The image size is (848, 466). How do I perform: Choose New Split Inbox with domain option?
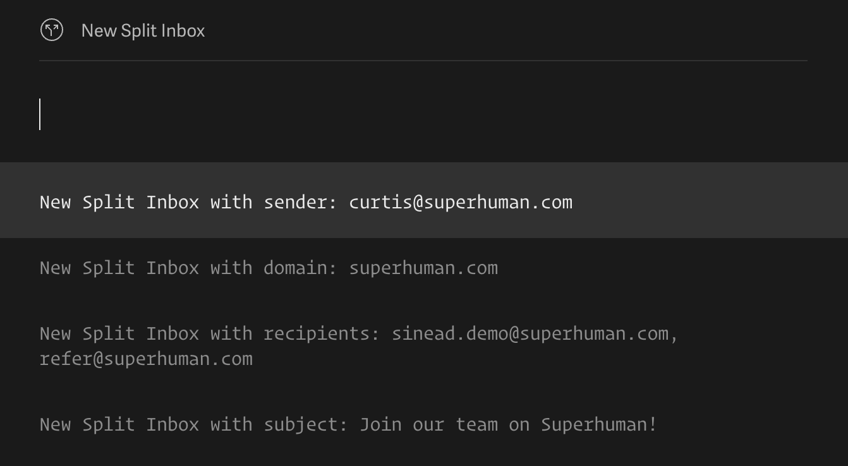(x=424, y=268)
